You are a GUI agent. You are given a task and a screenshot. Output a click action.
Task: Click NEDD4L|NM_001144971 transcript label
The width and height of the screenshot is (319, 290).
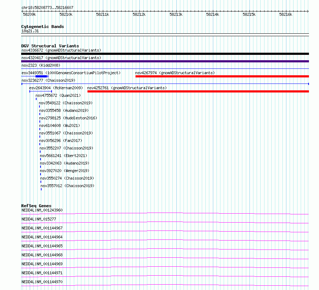(x=42, y=273)
